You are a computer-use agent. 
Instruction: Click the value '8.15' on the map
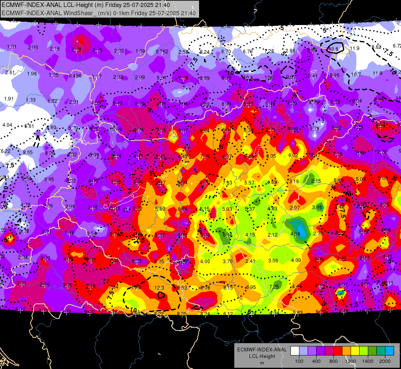tap(228, 287)
